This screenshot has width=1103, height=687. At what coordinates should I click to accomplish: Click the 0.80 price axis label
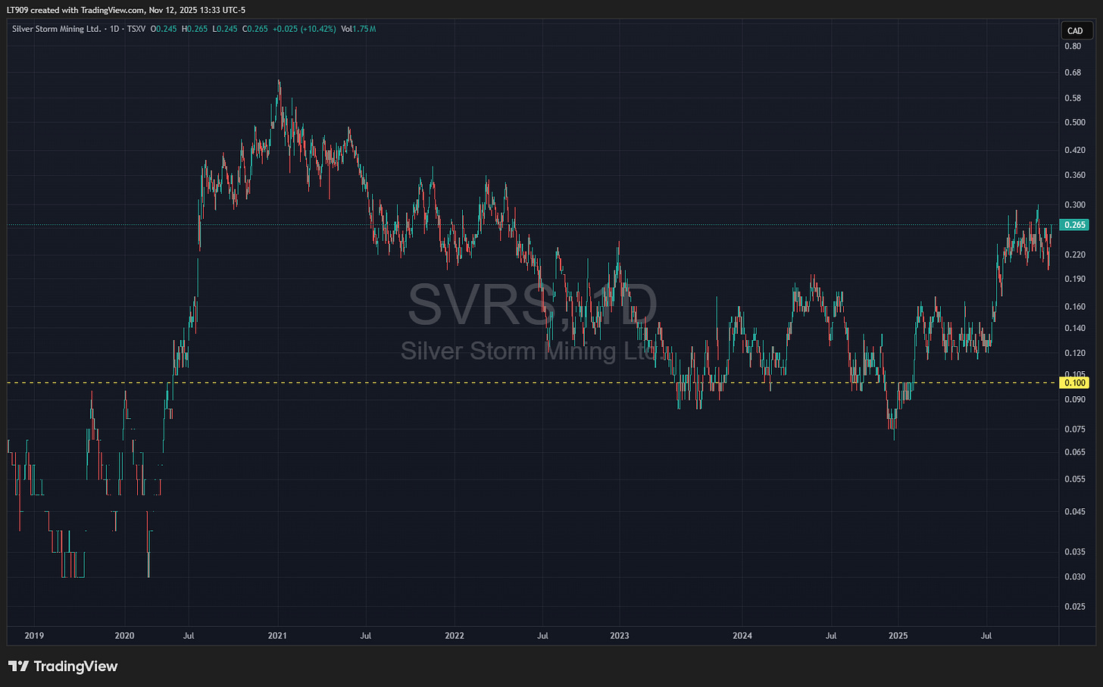[1073, 46]
